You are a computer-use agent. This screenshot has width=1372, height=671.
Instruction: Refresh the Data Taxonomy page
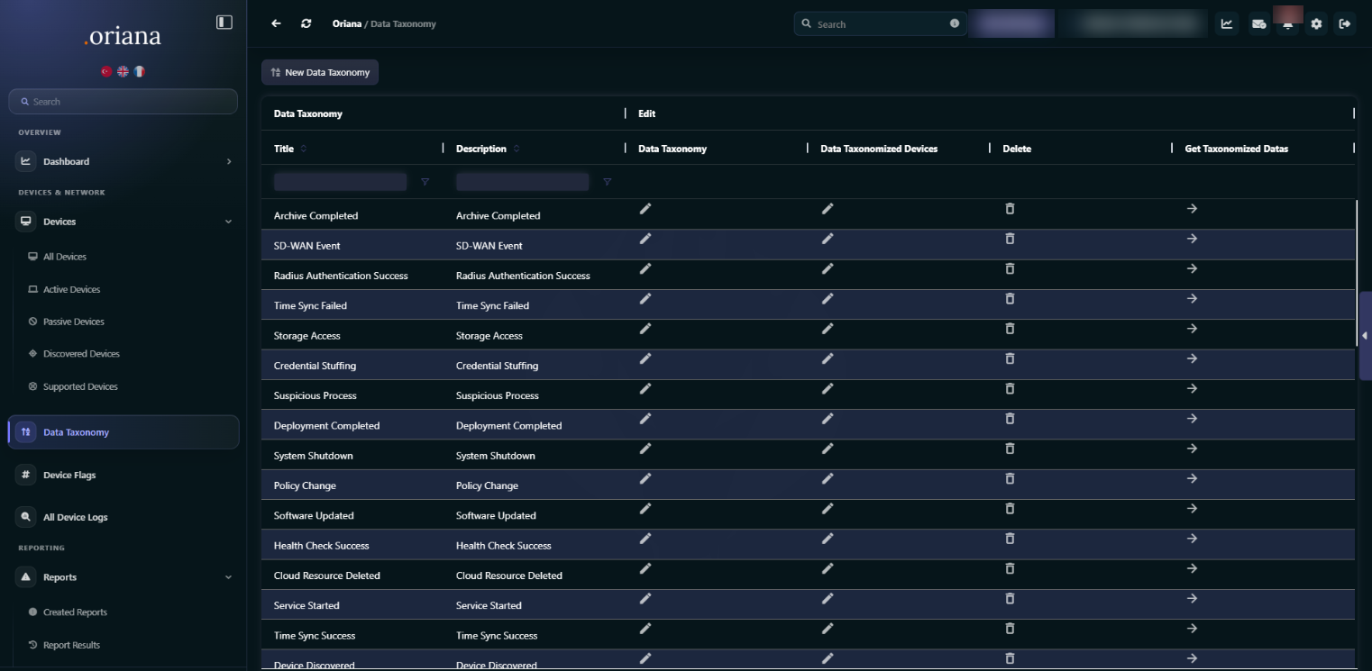click(x=306, y=24)
